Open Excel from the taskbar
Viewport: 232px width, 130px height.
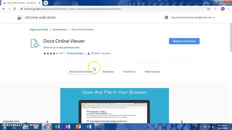point(57,127)
